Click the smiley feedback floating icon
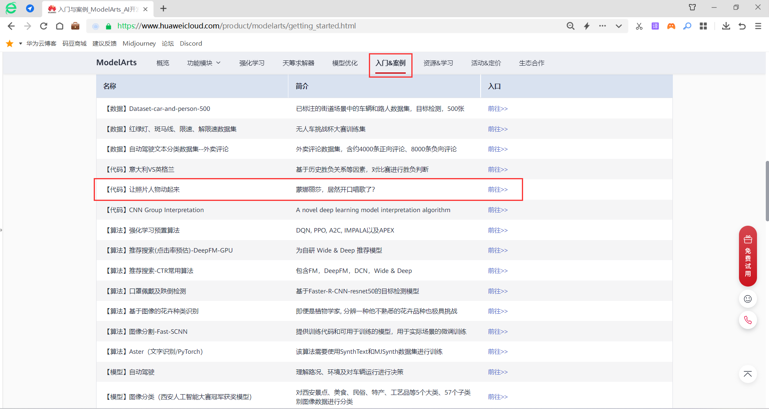 coord(748,299)
